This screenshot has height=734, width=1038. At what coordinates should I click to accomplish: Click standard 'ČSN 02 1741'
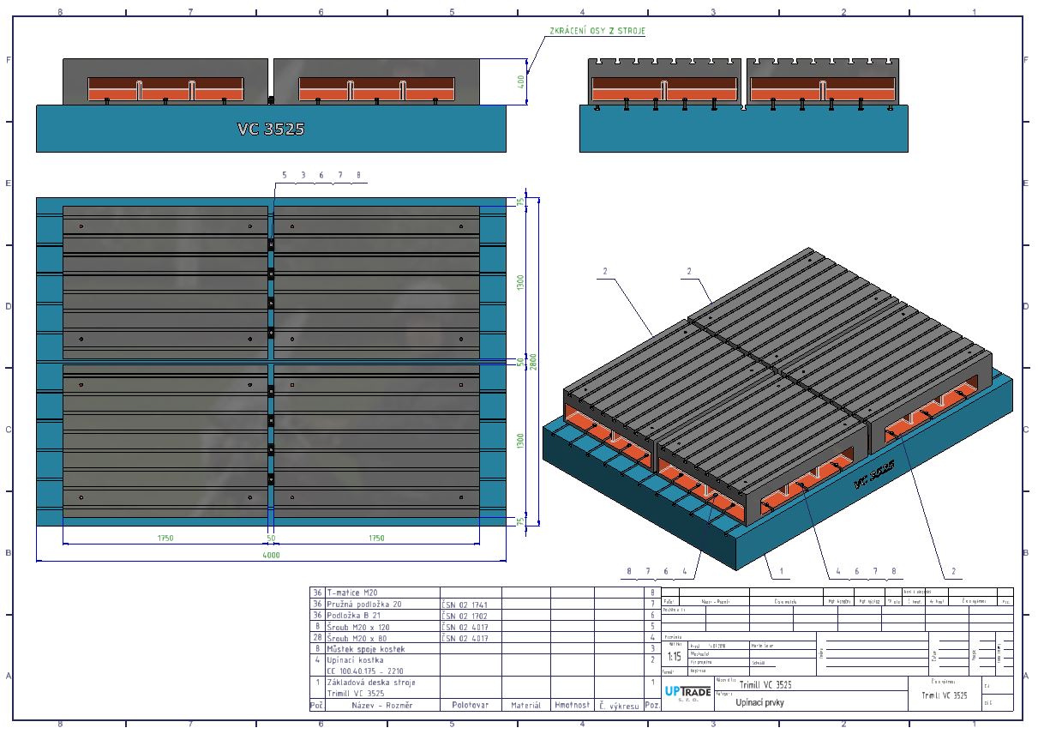pyautogui.click(x=464, y=604)
